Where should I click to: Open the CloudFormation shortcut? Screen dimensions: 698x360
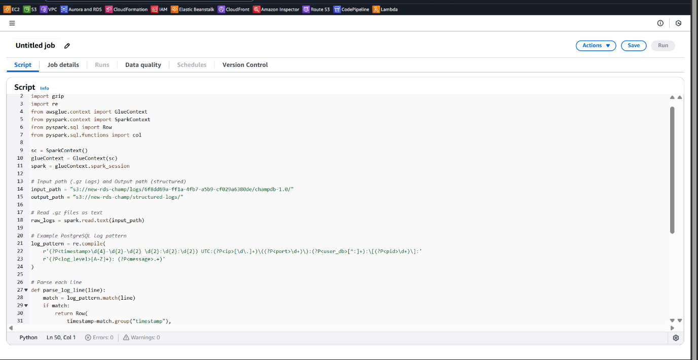coord(127,9)
